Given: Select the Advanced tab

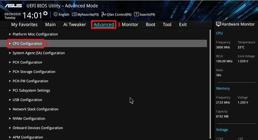Looking at the screenshot, I should tap(104, 24).
